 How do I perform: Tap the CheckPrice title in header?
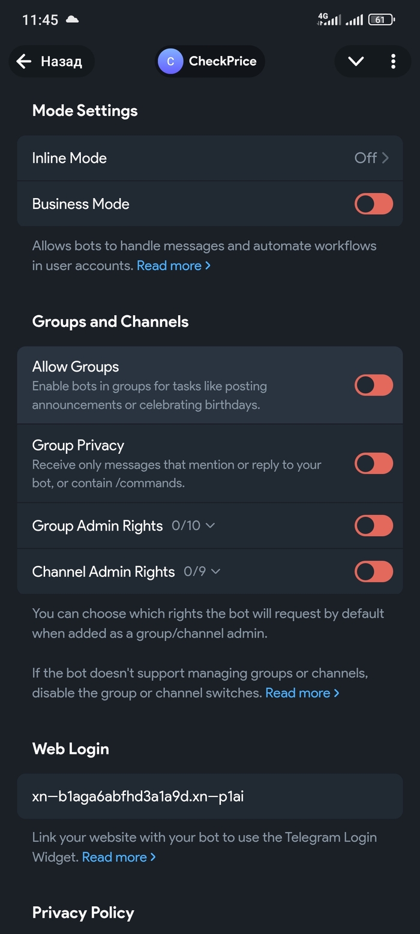click(223, 61)
